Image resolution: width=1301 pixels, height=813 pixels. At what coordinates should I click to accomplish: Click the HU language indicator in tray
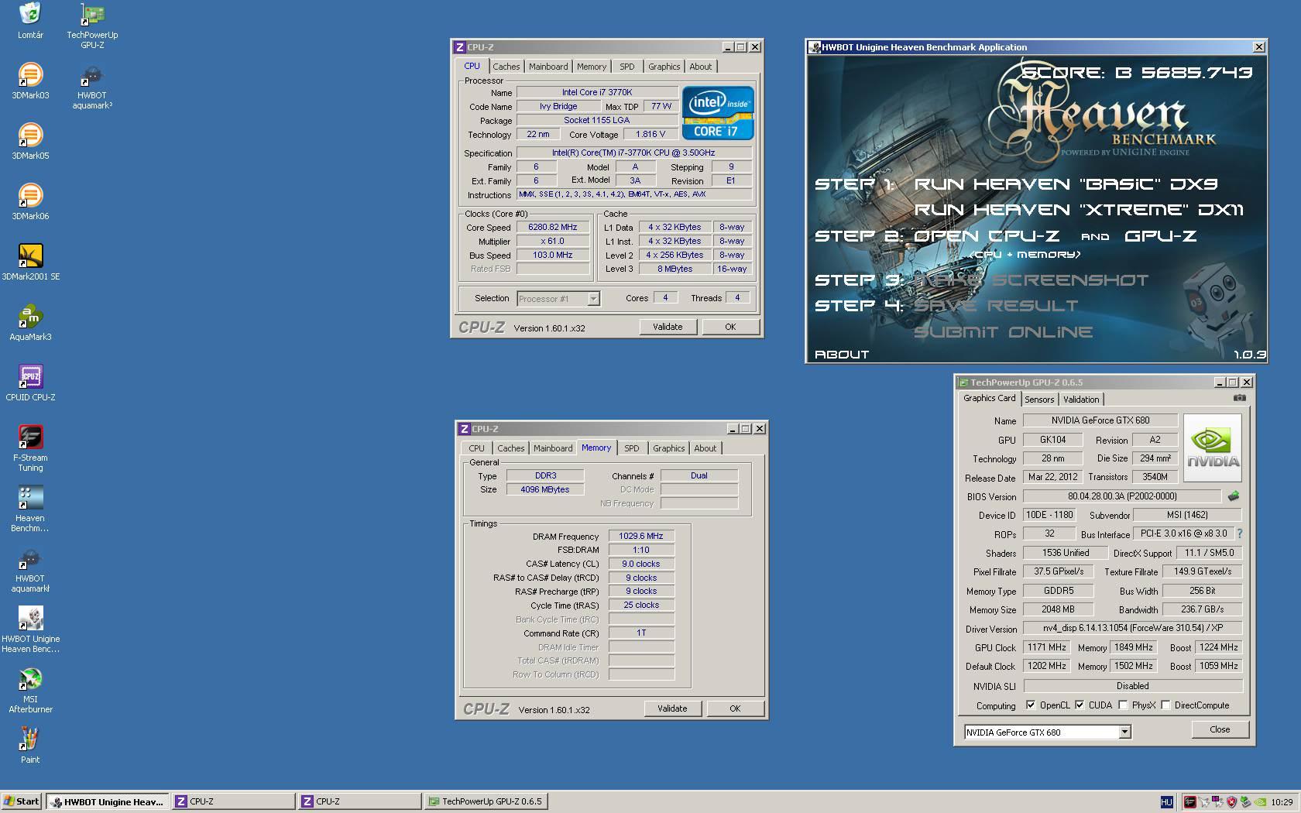pyautogui.click(x=1166, y=801)
